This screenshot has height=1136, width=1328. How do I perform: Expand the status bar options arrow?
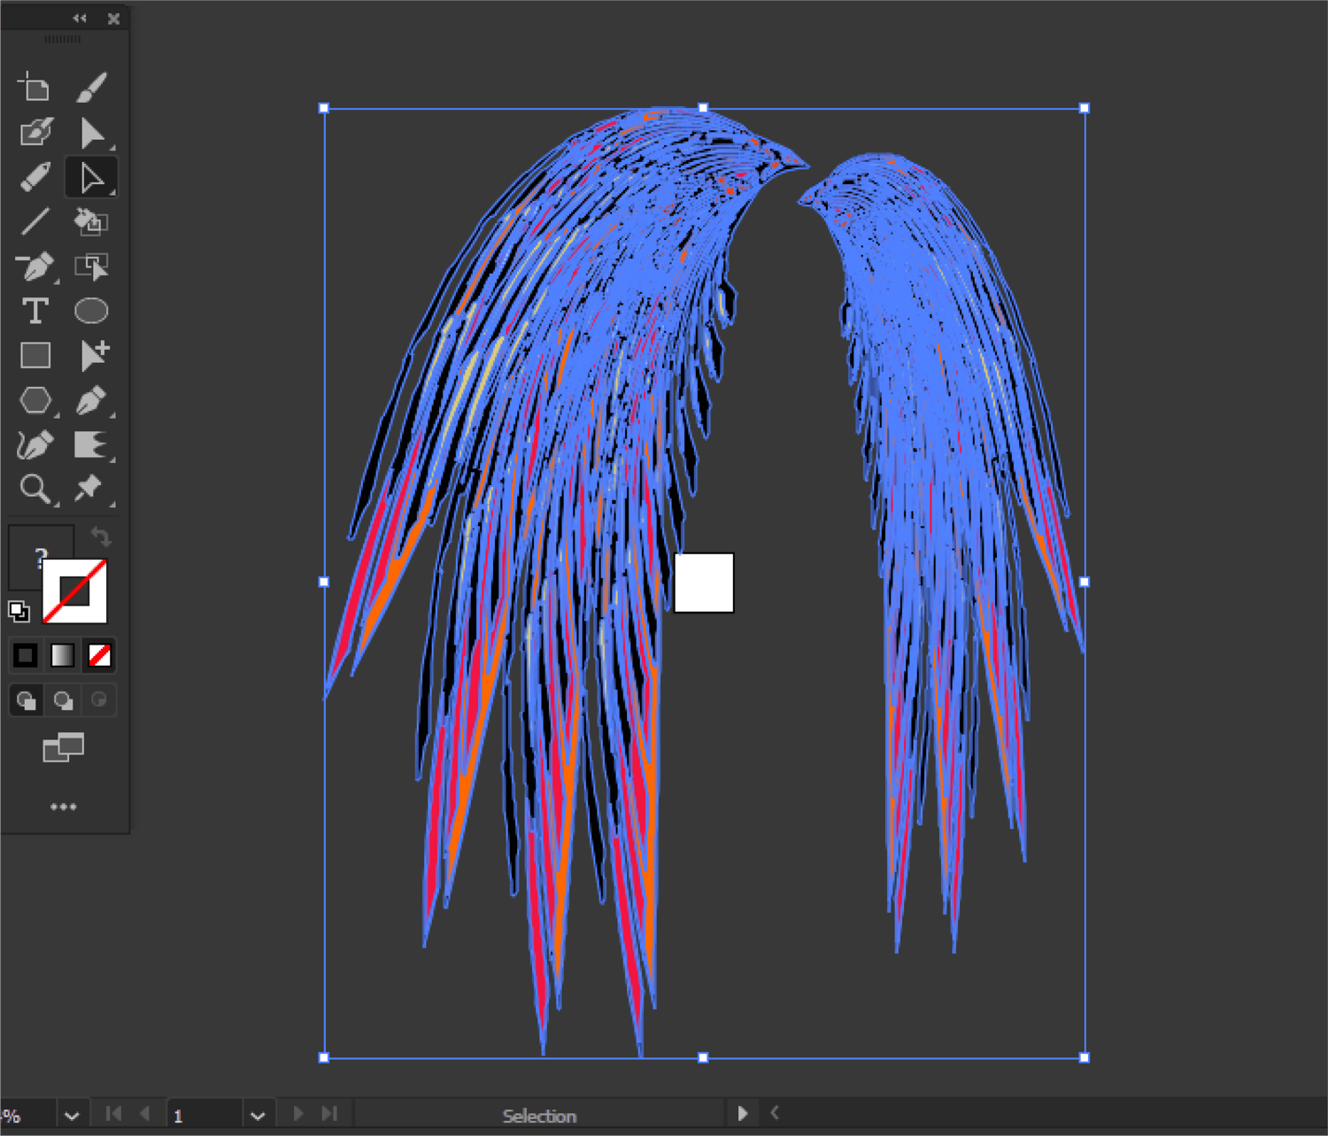pyautogui.click(x=743, y=1114)
